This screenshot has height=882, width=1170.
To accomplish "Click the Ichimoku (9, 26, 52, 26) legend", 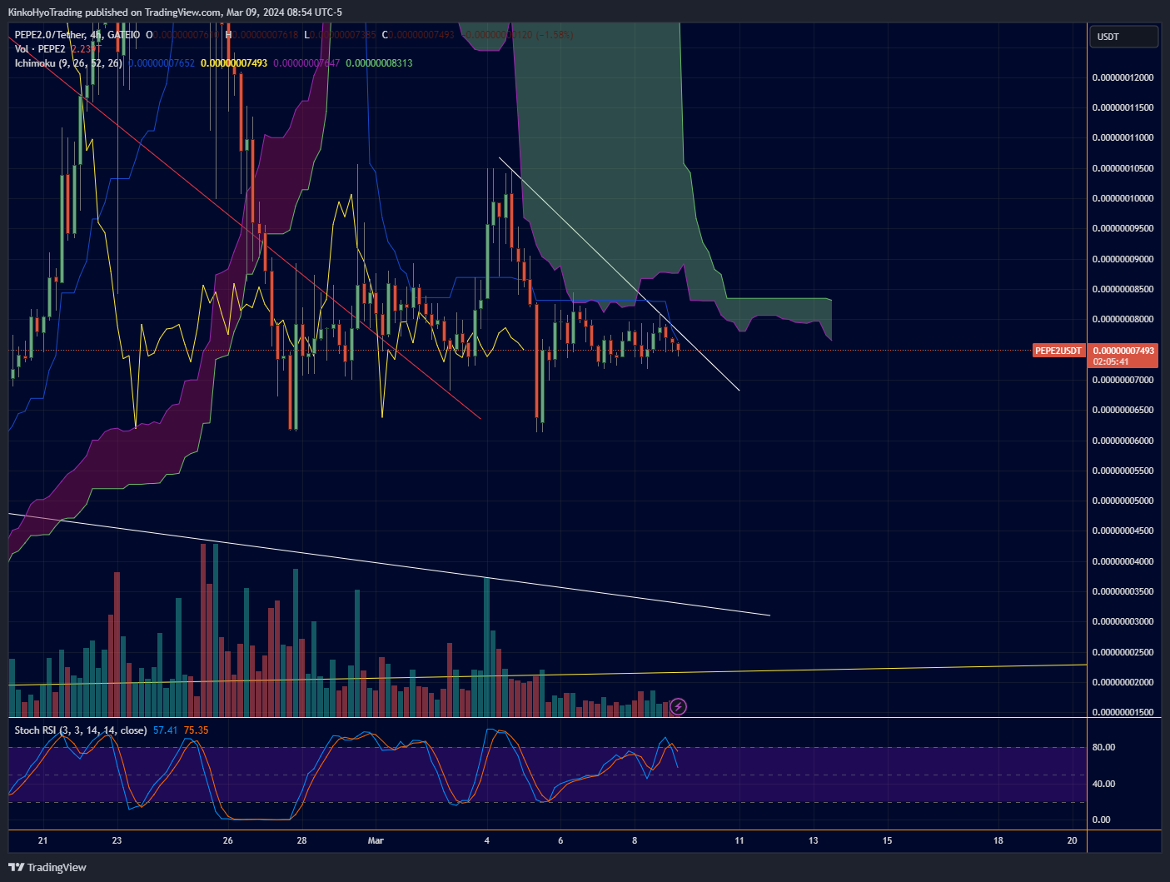I will 68,63.
